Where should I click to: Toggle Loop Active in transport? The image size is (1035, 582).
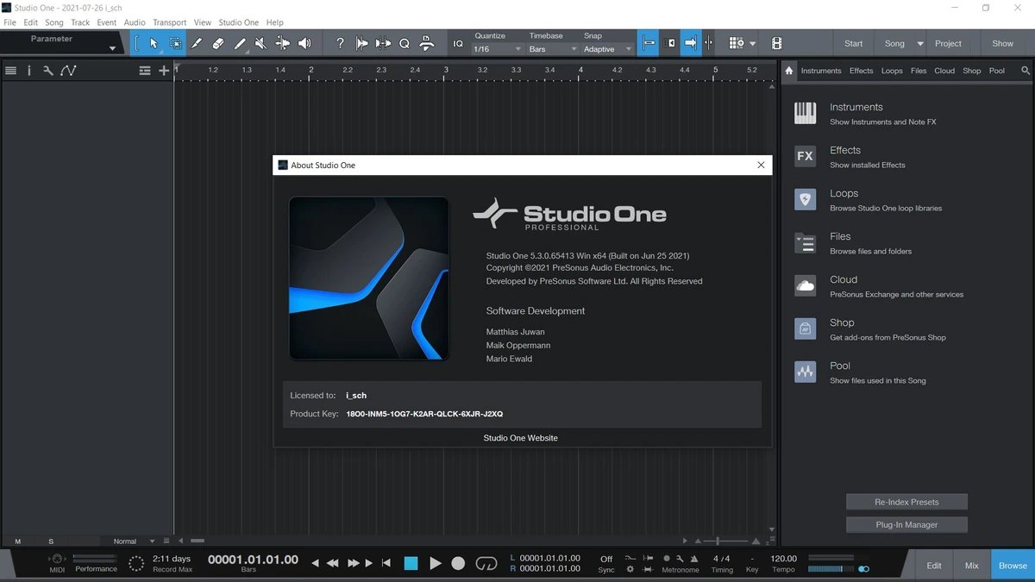pyautogui.click(x=486, y=563)
